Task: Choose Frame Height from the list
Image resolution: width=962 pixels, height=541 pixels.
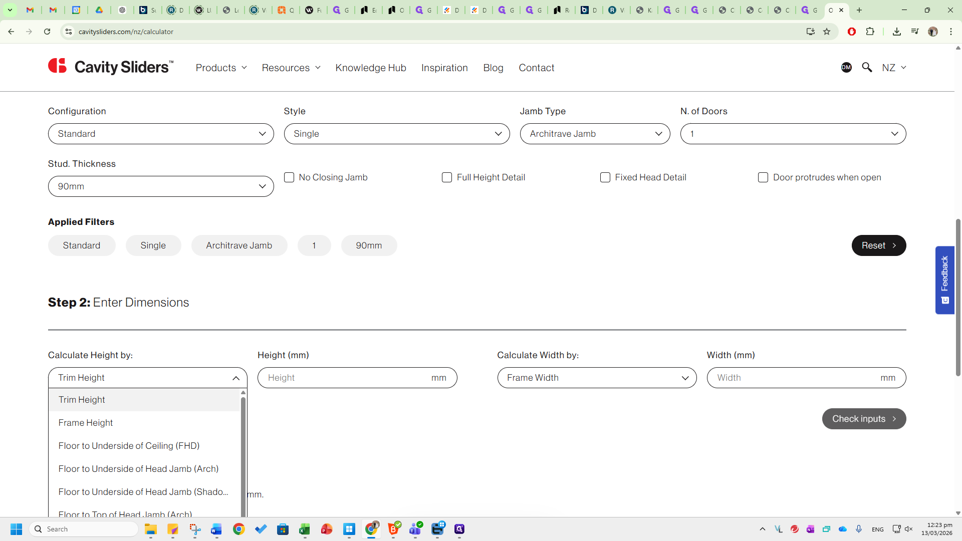Action: (86, 423)
